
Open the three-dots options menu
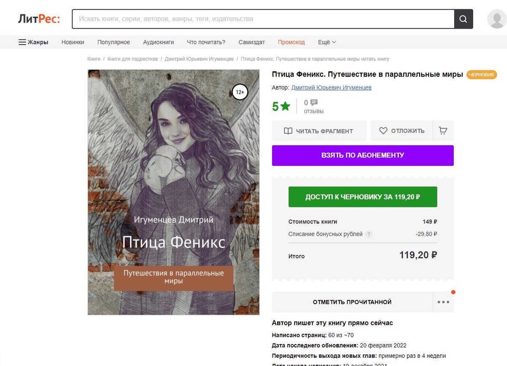pos(443,302)
